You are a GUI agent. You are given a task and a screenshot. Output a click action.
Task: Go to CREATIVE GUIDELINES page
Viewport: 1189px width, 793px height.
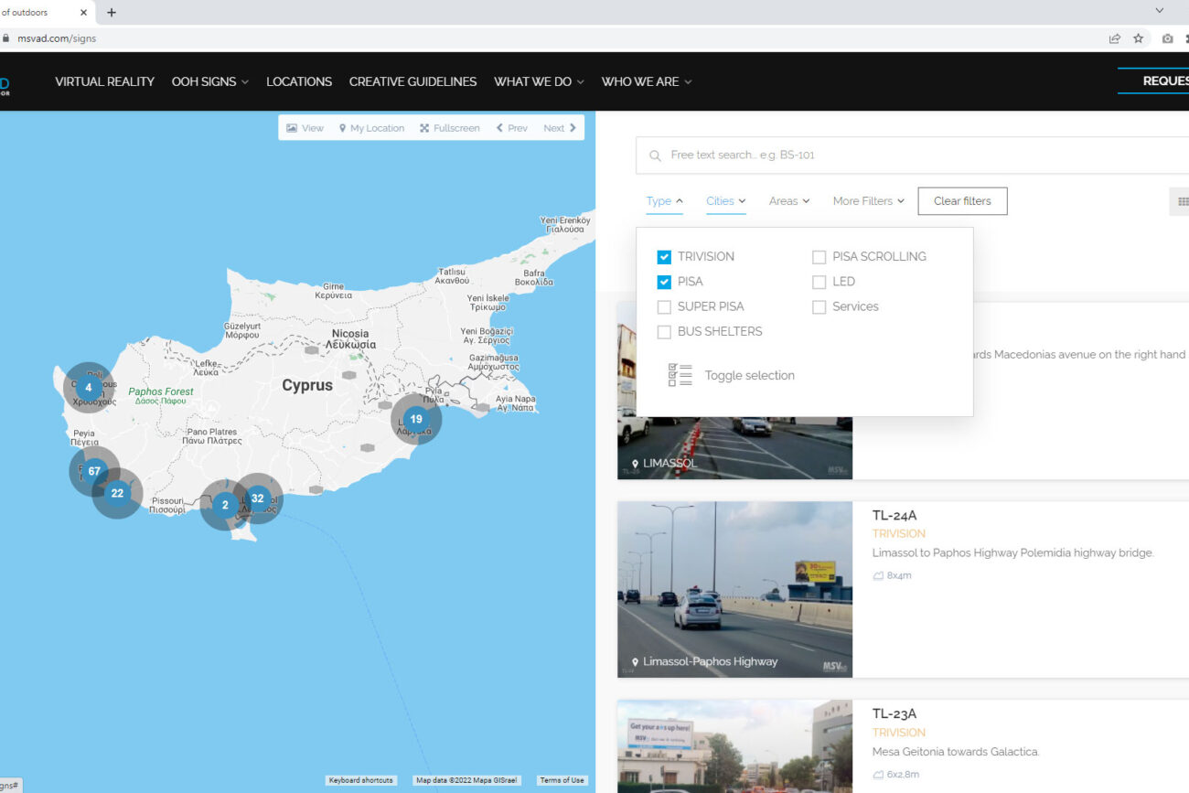coord(412,81)
